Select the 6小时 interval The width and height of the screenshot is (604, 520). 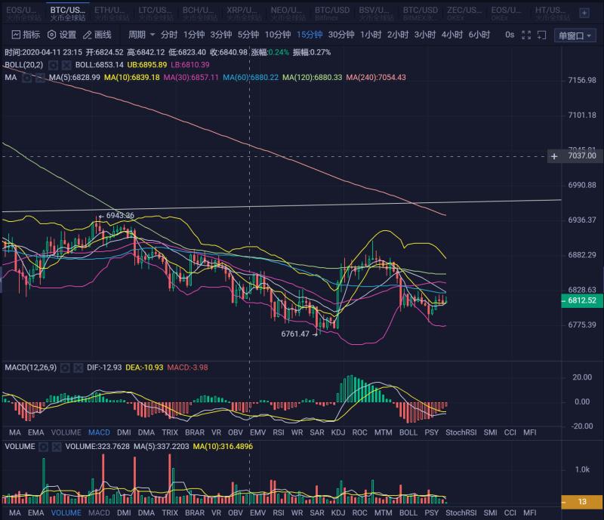click(479, 35)
